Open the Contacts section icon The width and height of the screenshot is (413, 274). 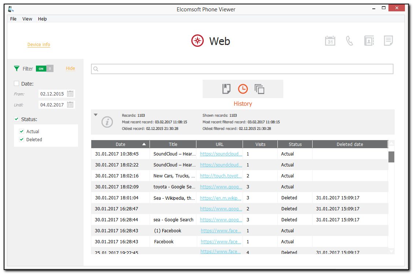pyautogui.click(x=369, y=41)
